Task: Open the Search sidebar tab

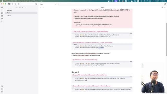Action: point(12,4)
